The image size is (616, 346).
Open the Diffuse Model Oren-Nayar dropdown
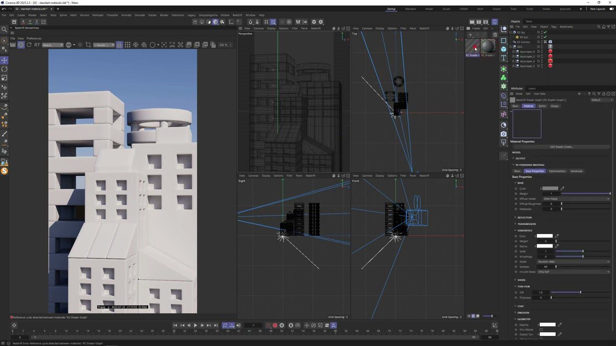click(x=576, y=198)
